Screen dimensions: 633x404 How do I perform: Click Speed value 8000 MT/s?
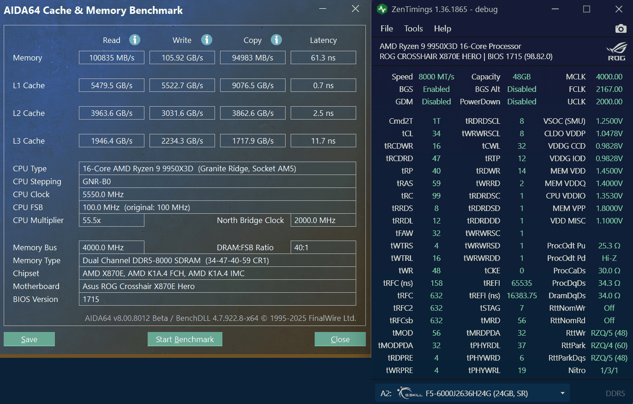click(x=436, y=77)
